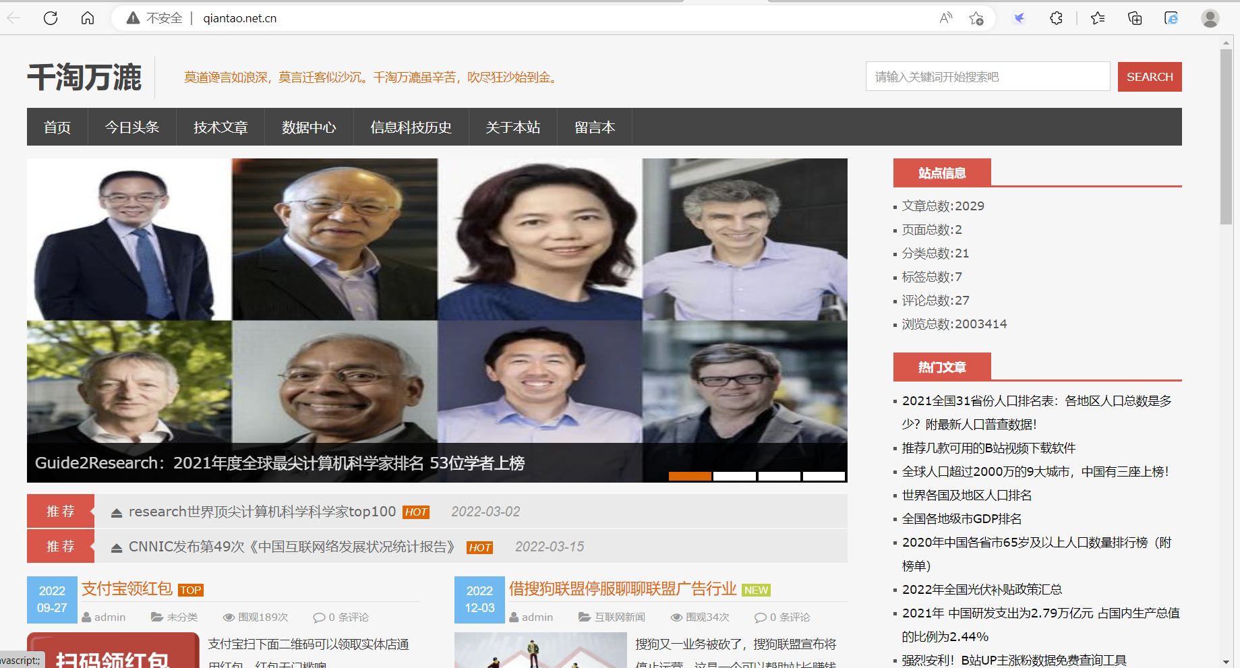Click the 搜狗联盟 article thumbnail
This screenshot has height=668, width=1240.
541,650
